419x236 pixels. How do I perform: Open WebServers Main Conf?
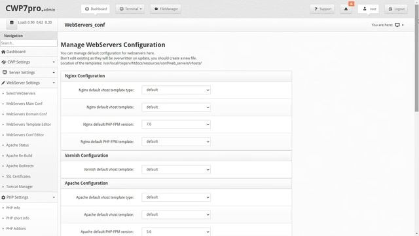coord(24,104)
